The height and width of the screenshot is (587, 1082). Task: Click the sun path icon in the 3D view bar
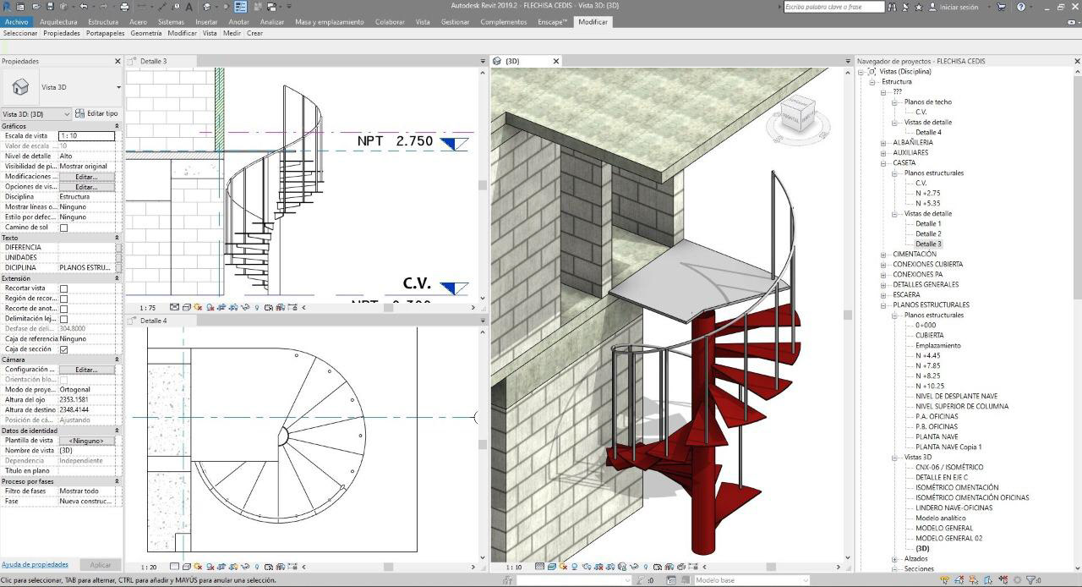(x=563, y=567)
